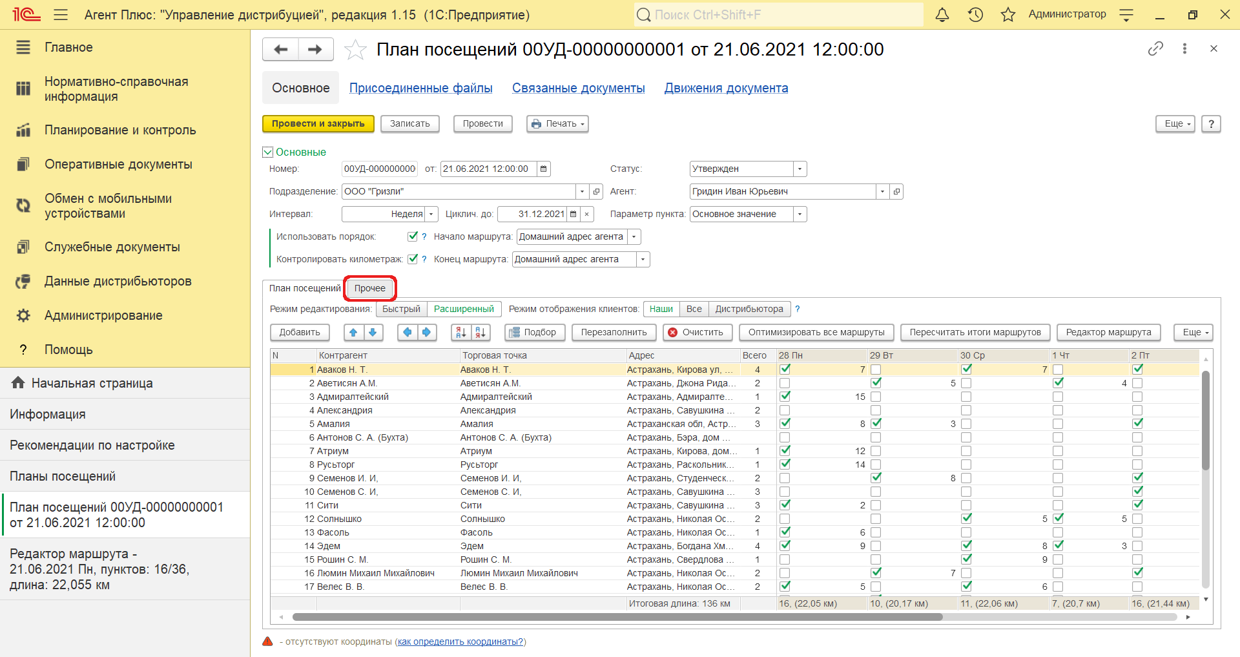Clear the Циклич. до date field
1240x657 pixels.
point(586,214)
